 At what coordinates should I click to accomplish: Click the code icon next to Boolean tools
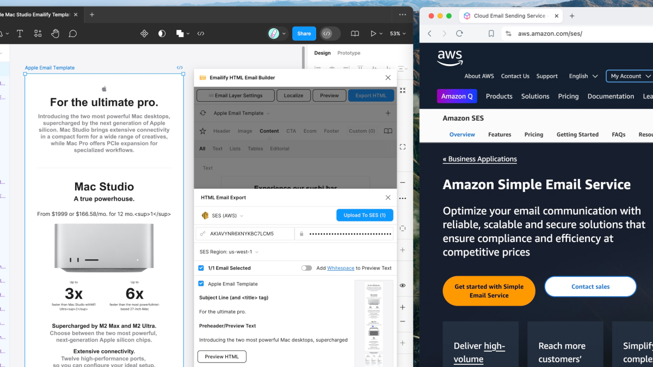[201, 34]
